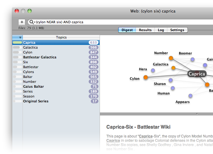Switch to the Results tab
Screen dimensions: 213x154
[145, 30]
